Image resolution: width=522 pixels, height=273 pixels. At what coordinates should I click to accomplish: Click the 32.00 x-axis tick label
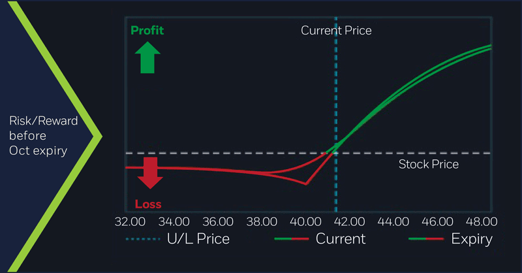coord(129,221)
